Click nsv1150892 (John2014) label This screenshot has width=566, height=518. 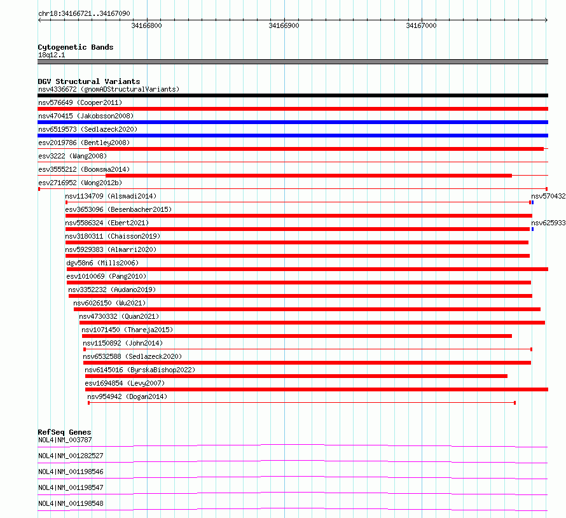(123, 343)
